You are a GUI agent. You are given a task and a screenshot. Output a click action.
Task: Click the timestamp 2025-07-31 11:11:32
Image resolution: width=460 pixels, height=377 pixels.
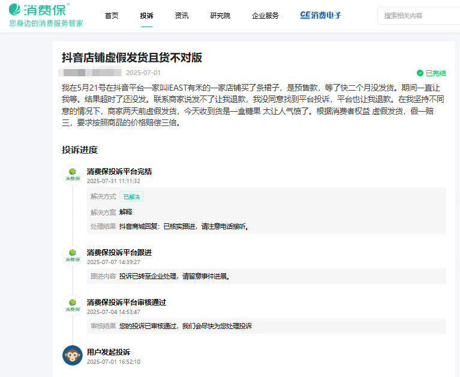[113, 181]
